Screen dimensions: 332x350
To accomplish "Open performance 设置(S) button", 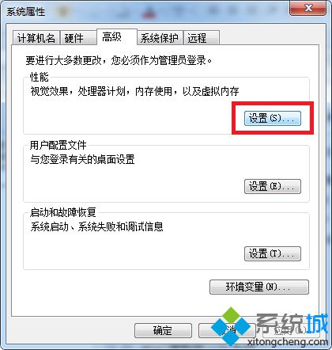I will tap(273, 118).
